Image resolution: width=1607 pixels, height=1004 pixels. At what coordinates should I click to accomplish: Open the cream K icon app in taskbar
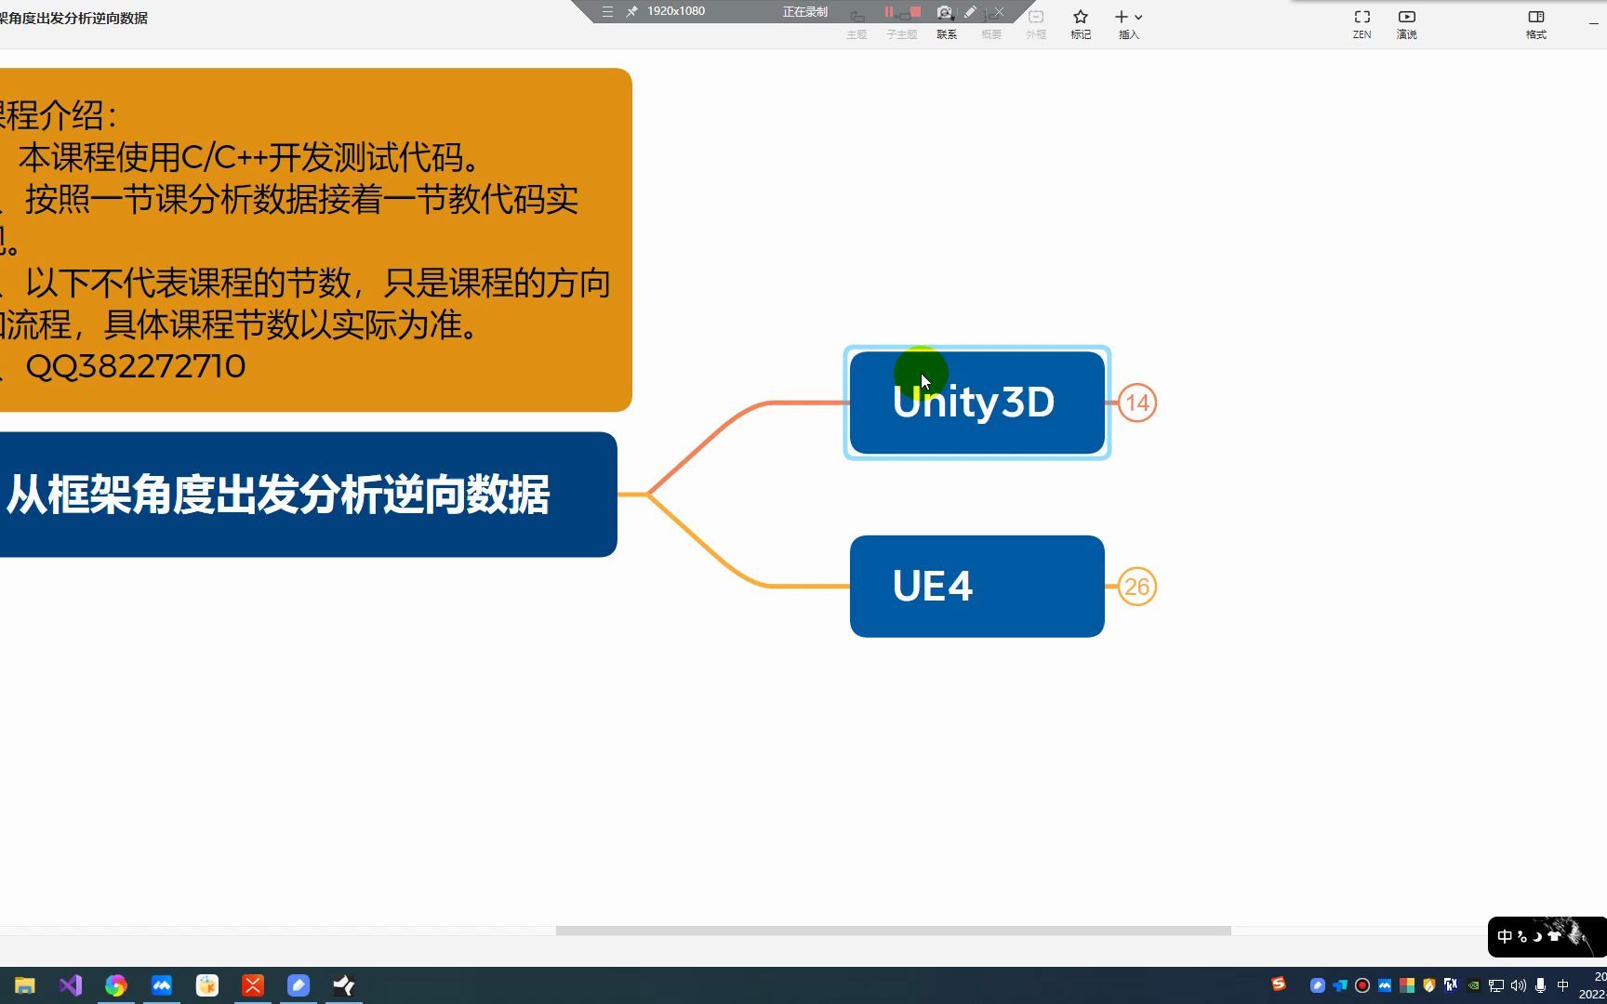pos(207,985)
